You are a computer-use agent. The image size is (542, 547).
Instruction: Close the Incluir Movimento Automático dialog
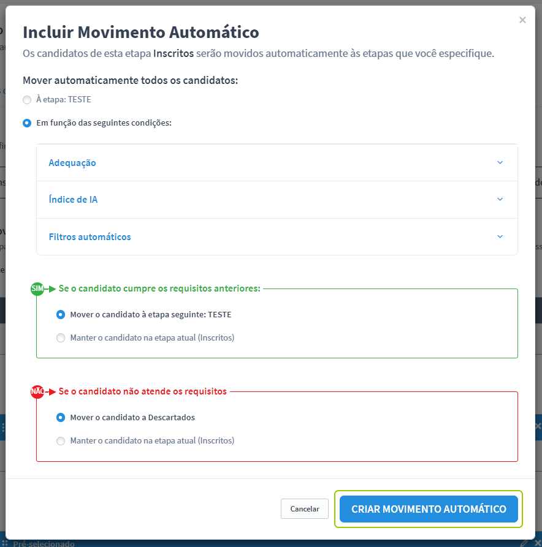click(x=522, y=20)
